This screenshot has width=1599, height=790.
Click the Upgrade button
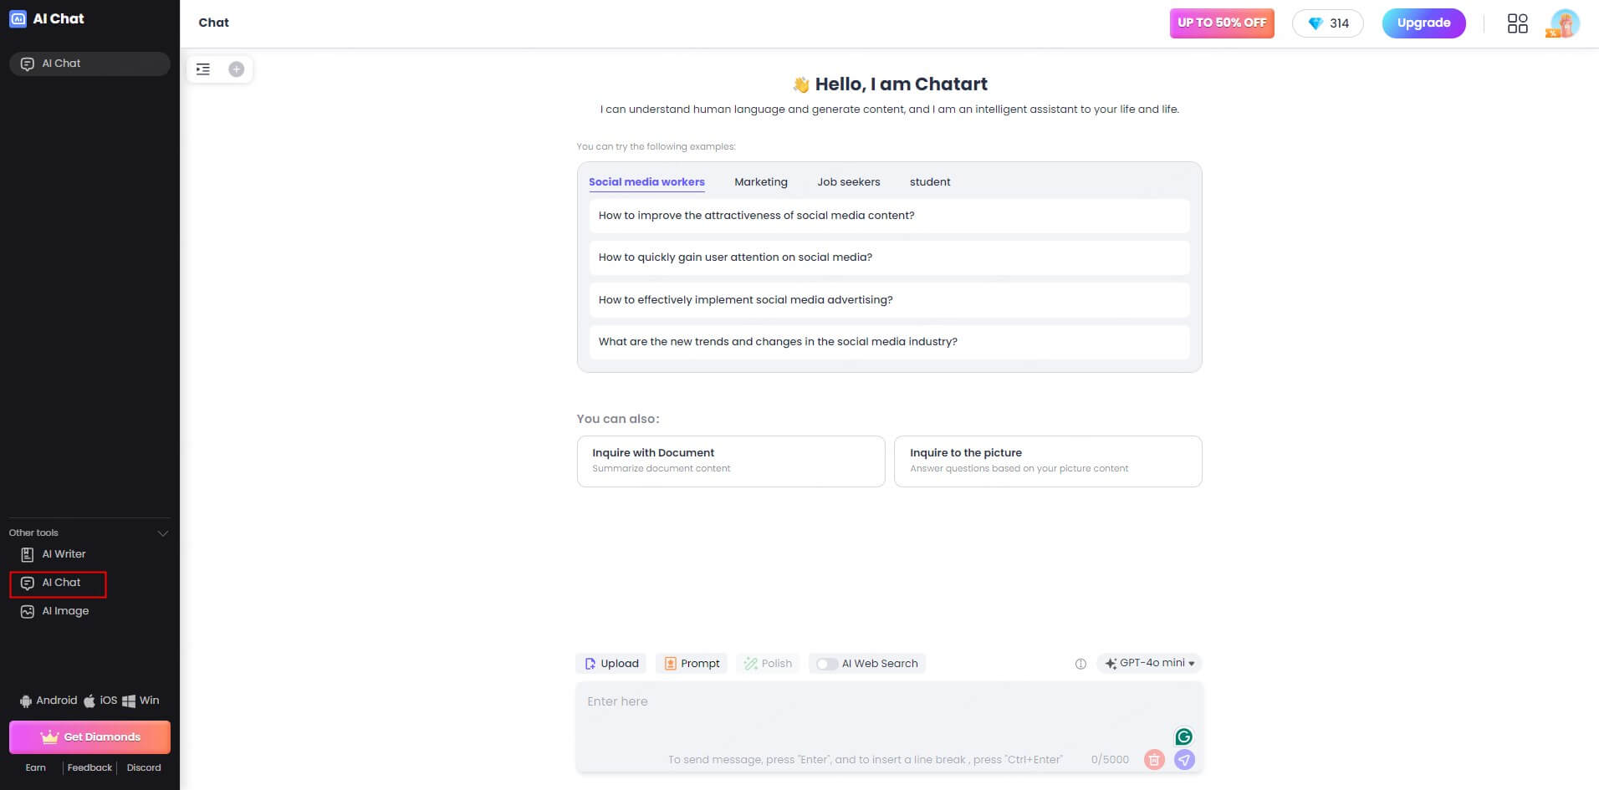pos(1423,23)
